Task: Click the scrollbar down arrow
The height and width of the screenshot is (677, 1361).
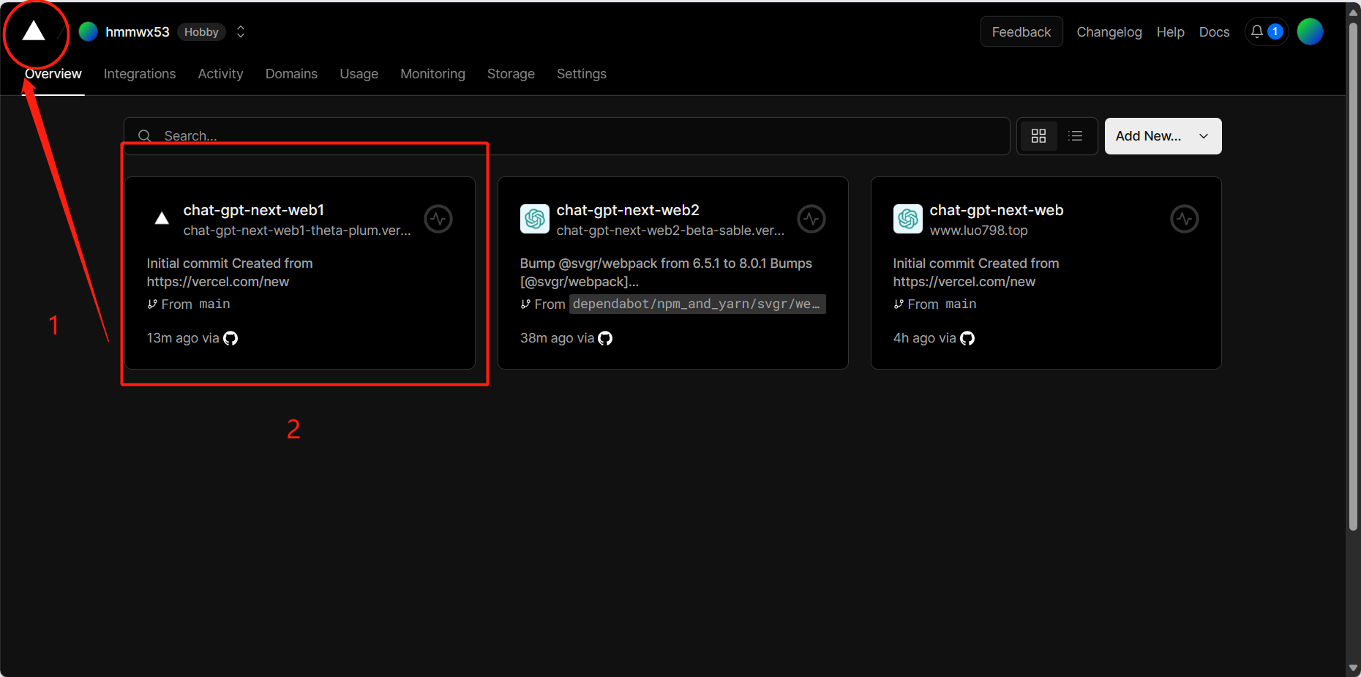Action: 1354,668
